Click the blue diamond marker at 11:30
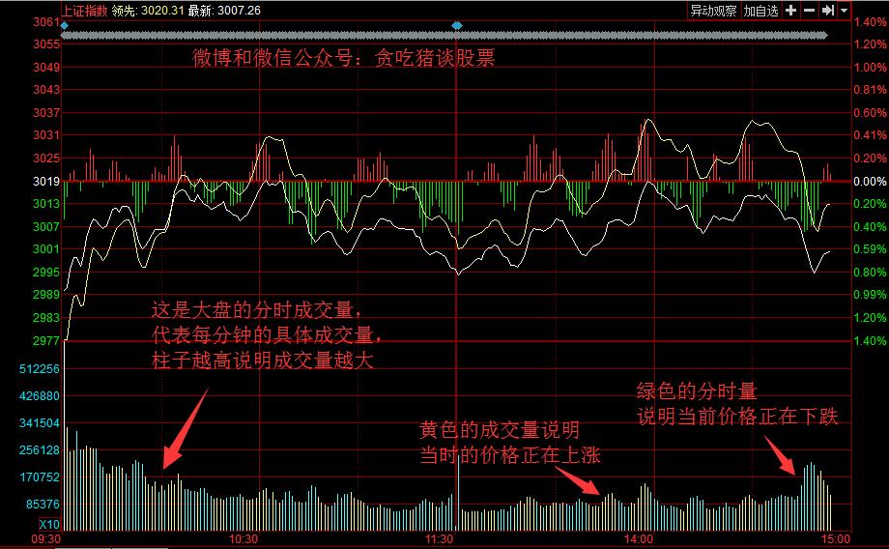This screenshot has height=549, width=889. pos(457,25)
